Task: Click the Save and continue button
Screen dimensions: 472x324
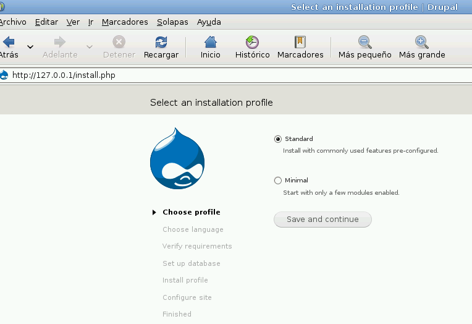Action: pyautogui.click(x=322, y=219)
